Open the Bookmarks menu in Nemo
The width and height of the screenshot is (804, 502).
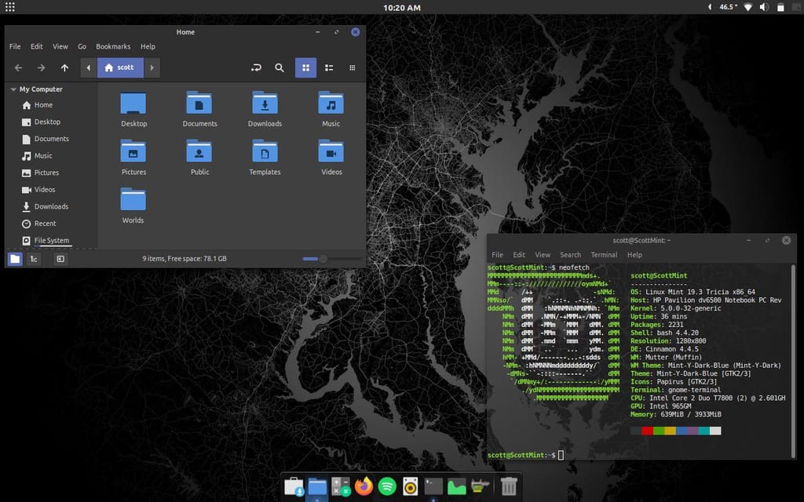113,46
